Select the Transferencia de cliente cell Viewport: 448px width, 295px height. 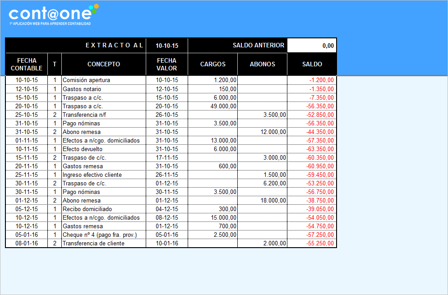pyautogui.click(x=104, y=243)
